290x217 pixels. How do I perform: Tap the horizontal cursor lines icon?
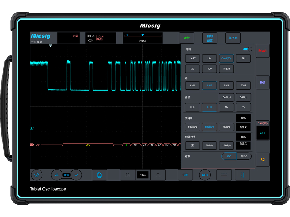click(x=224, y=175)
